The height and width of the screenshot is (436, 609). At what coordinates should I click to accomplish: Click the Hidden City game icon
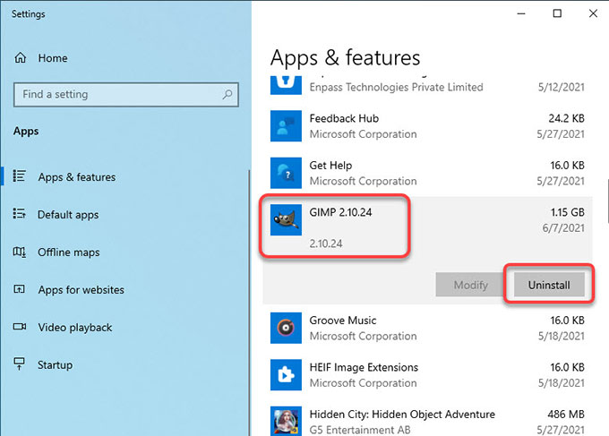286,421
